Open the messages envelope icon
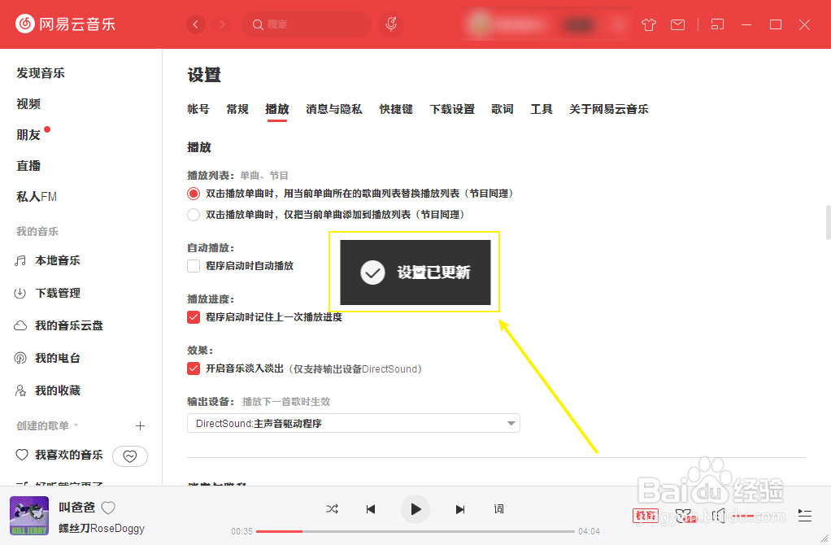Viewport: 831px width, 545px height. pos(678,24)
